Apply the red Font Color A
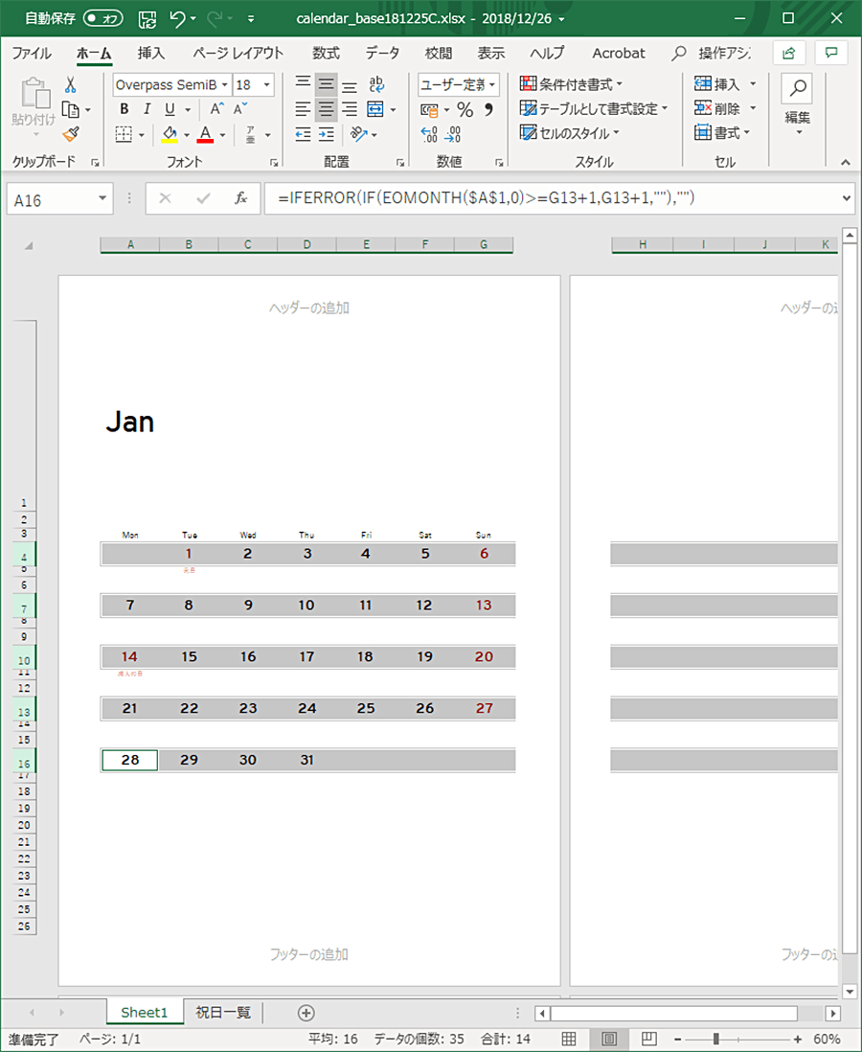 pos(205,134)
